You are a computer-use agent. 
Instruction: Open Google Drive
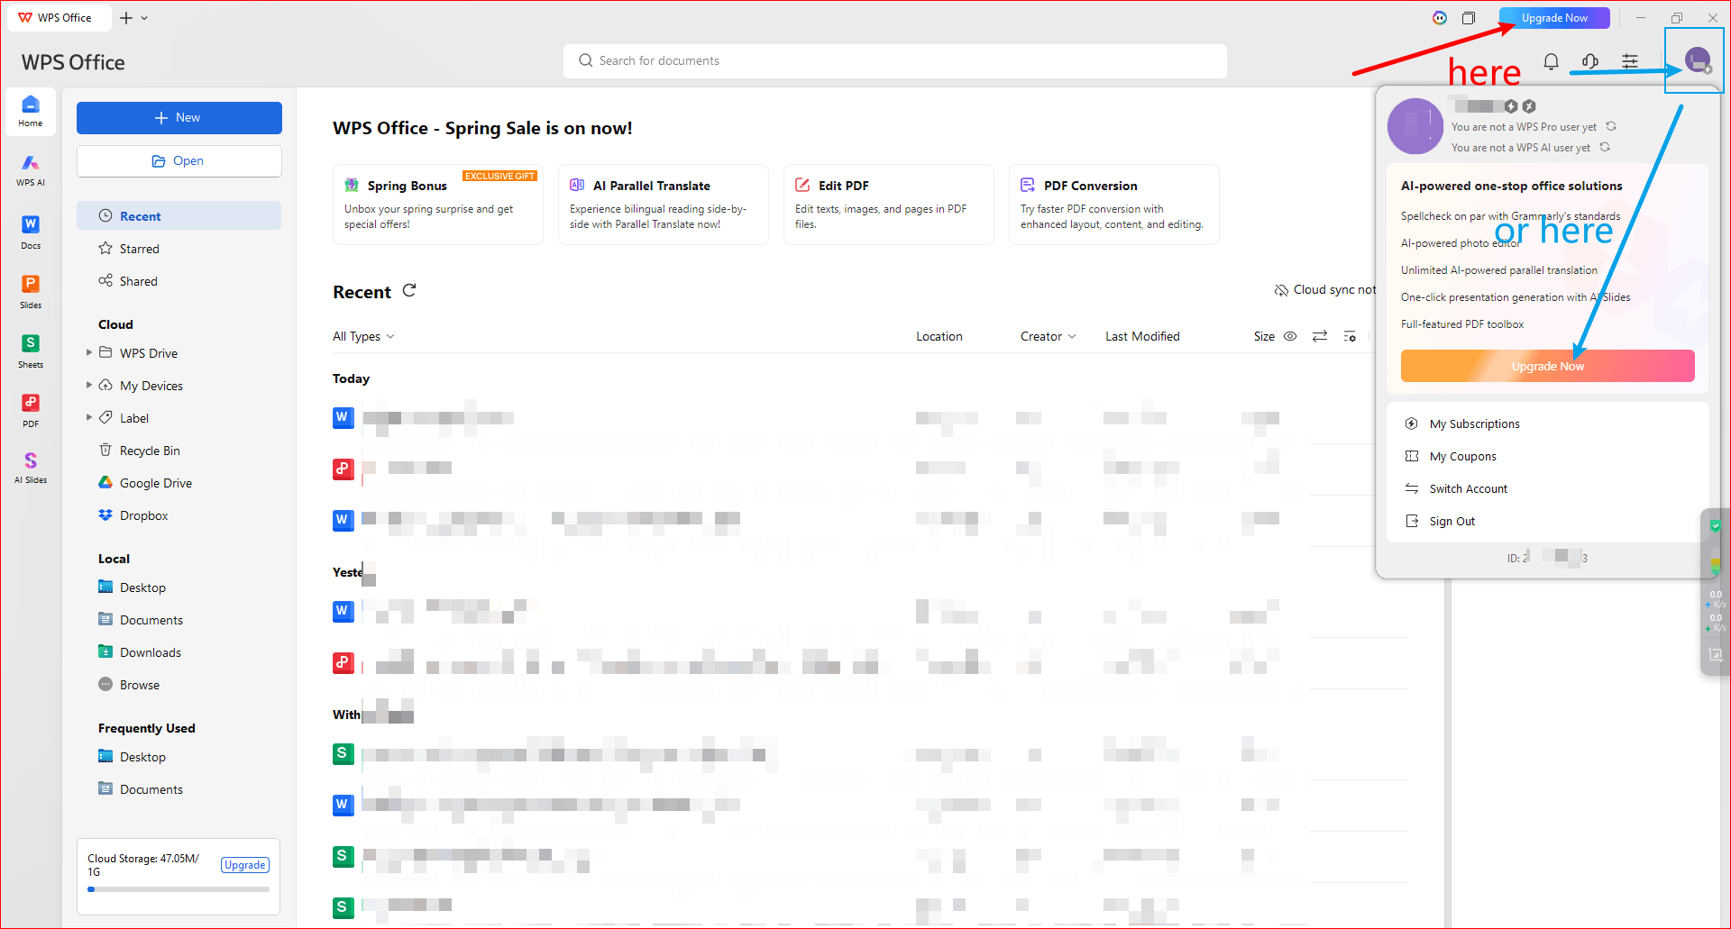(x=156, y=483)
